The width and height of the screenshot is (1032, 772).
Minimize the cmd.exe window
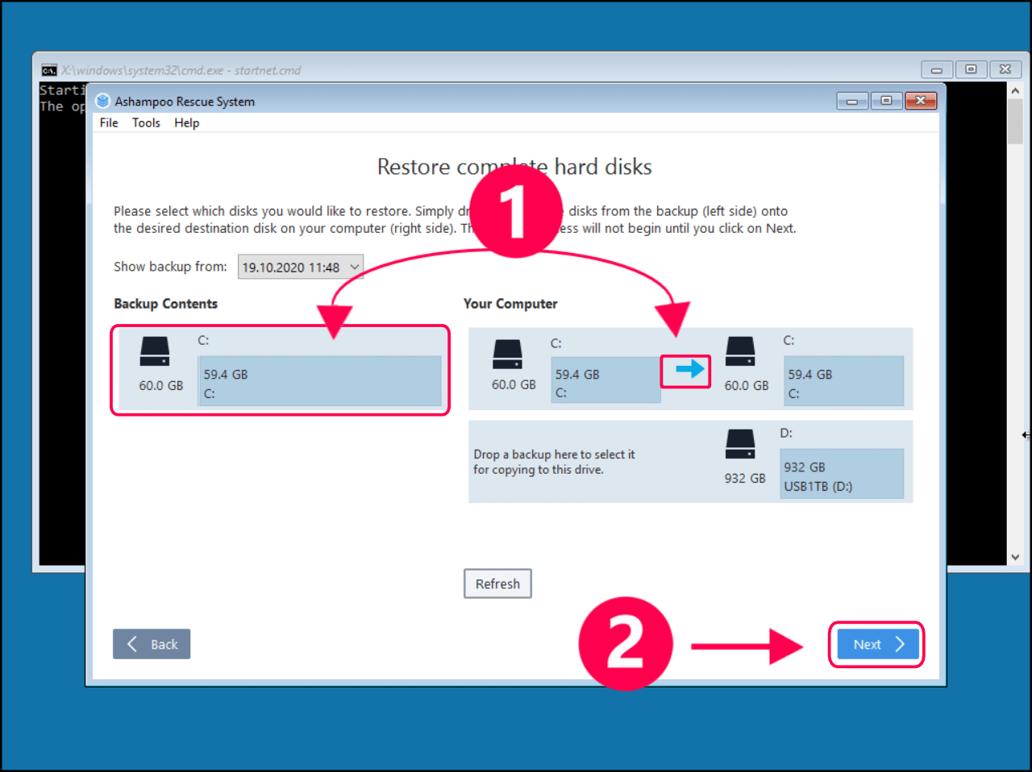pyautogui.click(x=937, y=70)
